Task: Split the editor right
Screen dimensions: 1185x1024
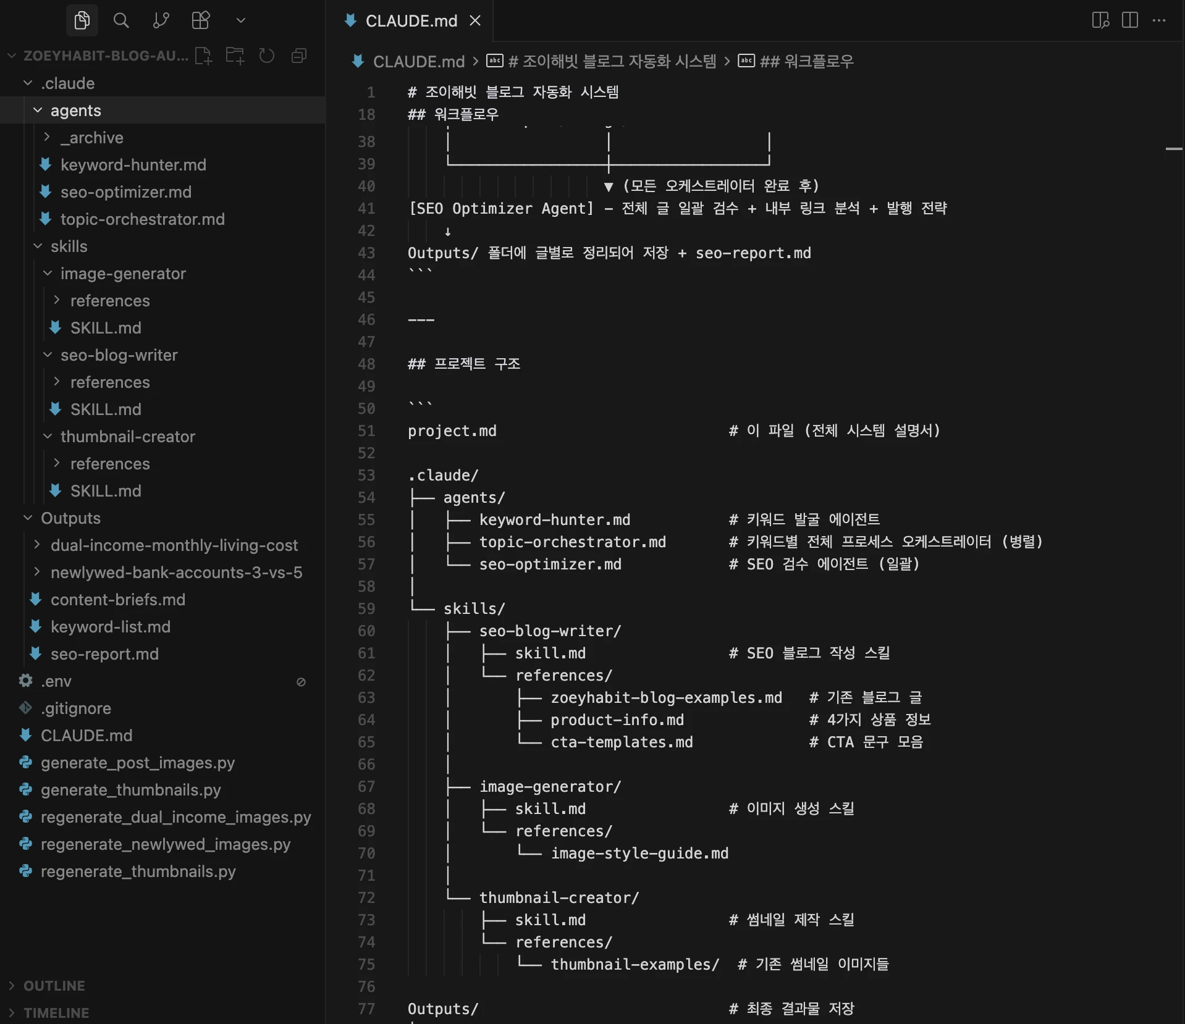Action: 1130,20
